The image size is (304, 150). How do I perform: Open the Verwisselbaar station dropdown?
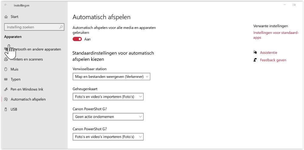[112, 77]
